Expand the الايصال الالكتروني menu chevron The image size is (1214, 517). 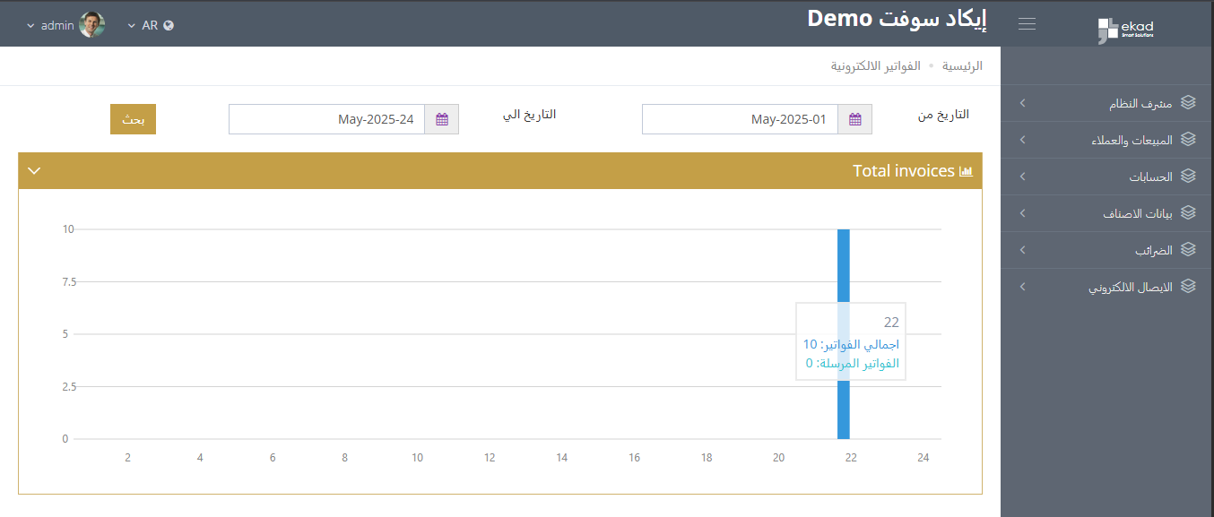pyautogui.click(x=1023, y=288)
